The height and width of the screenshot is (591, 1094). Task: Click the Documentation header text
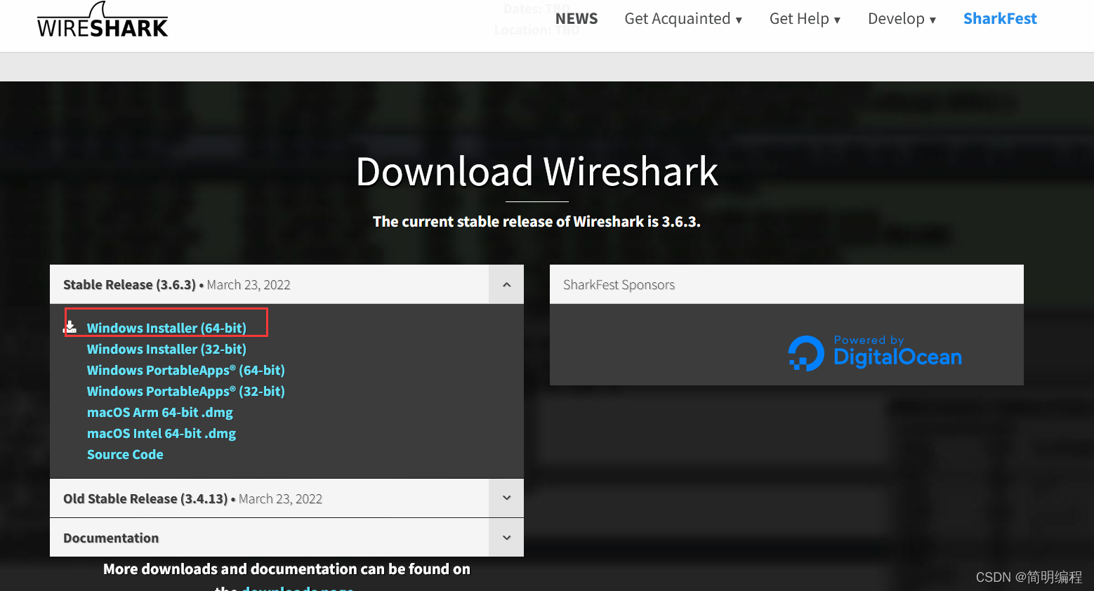point(111,538)
